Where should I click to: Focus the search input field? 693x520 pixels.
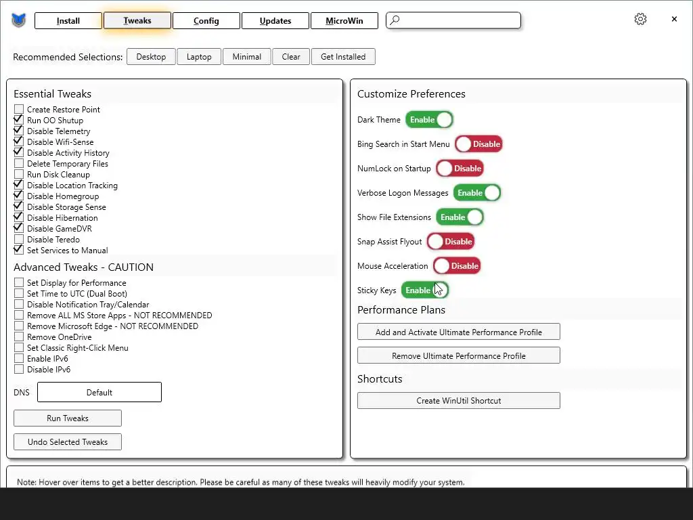[x=453, y=20]
